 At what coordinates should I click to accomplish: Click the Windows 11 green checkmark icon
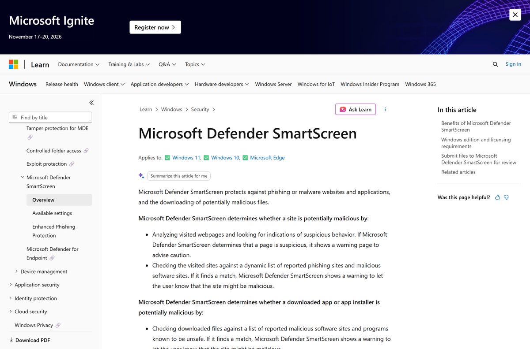[167, 158]
